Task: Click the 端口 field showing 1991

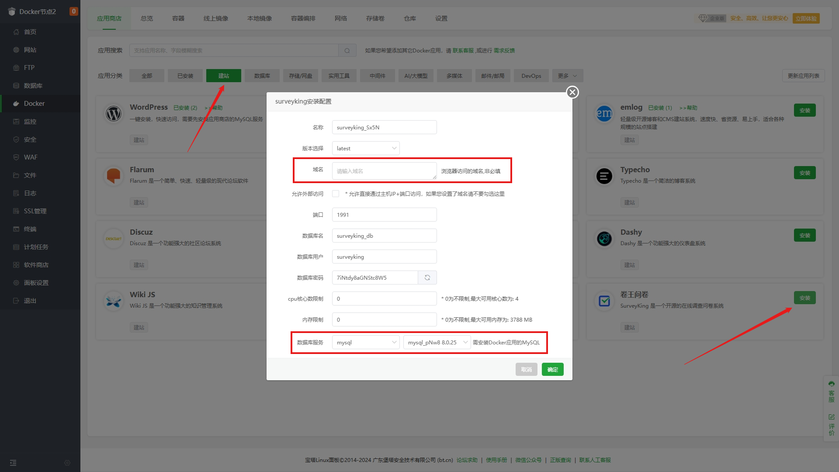Action: [x=385, y=215]
